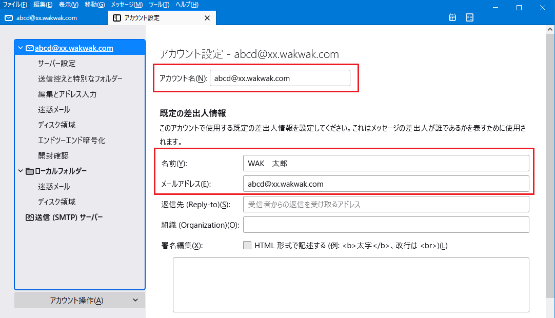Click the outbox icon beside 送信 (SMTP) サーバー
Image resolution: width=555 pixels, height=318 pixels.
(x=30, y=217)
